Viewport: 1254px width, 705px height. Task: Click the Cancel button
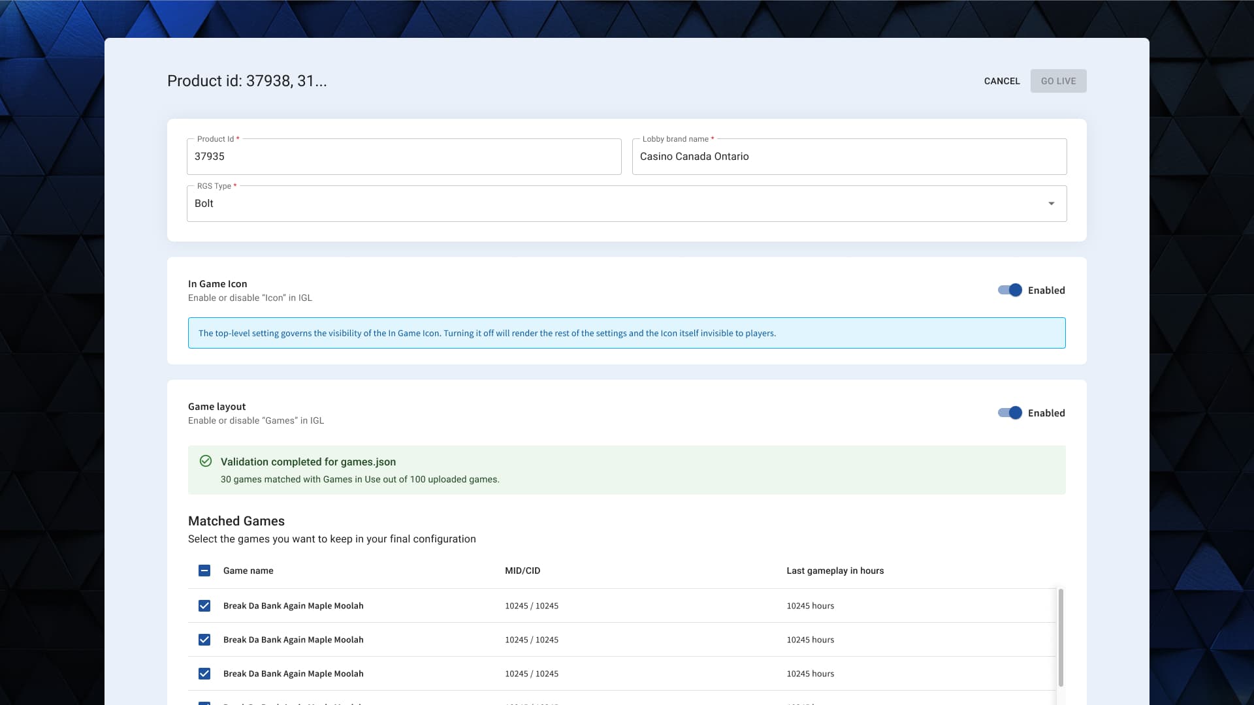click(1001, 81)
